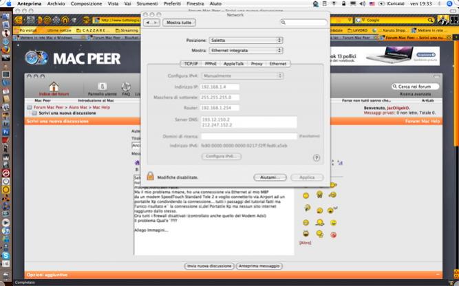Screen dimensions: 459x286
Task: Click the volume icon in the menu bar
Action: (363, 4)
